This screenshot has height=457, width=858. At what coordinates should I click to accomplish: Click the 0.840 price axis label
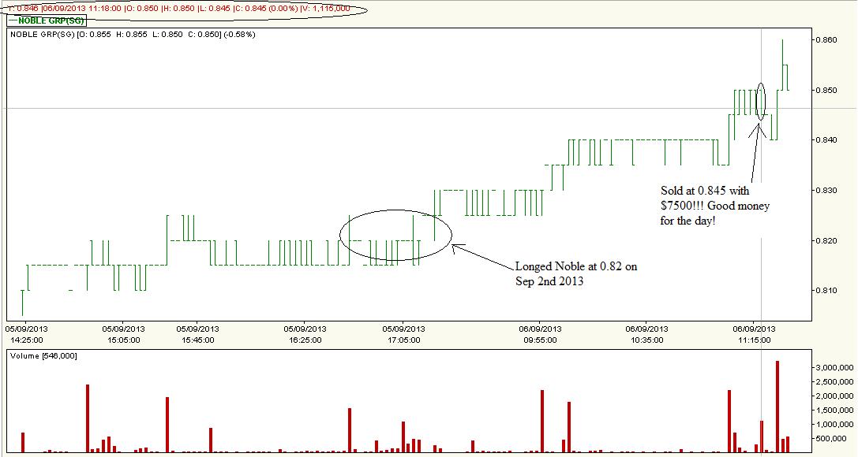(x=826, y=140)
